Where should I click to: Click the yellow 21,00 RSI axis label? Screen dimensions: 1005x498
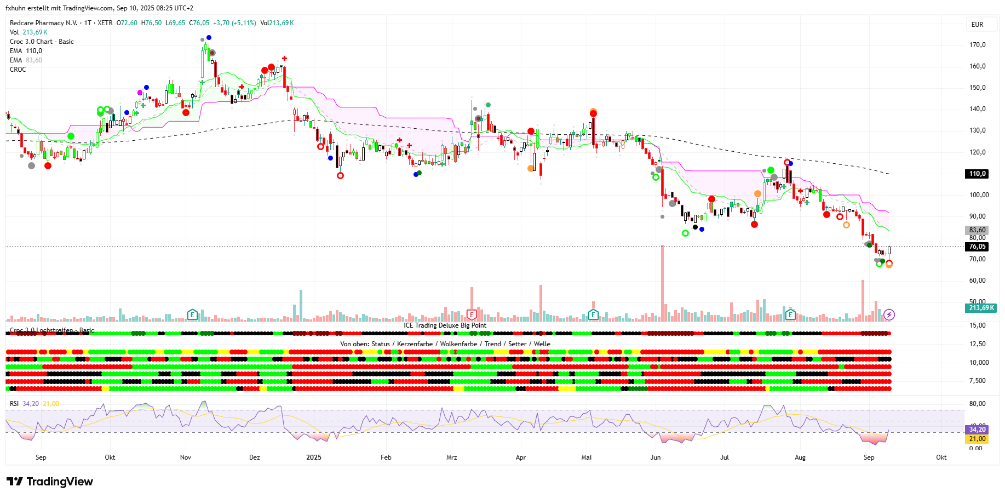coord(977,439)
